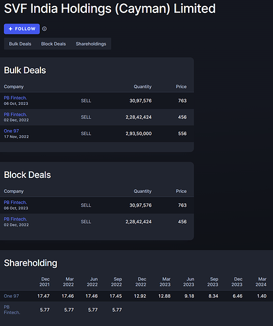Select price 456 in Block Deals

tap(182, 222)
